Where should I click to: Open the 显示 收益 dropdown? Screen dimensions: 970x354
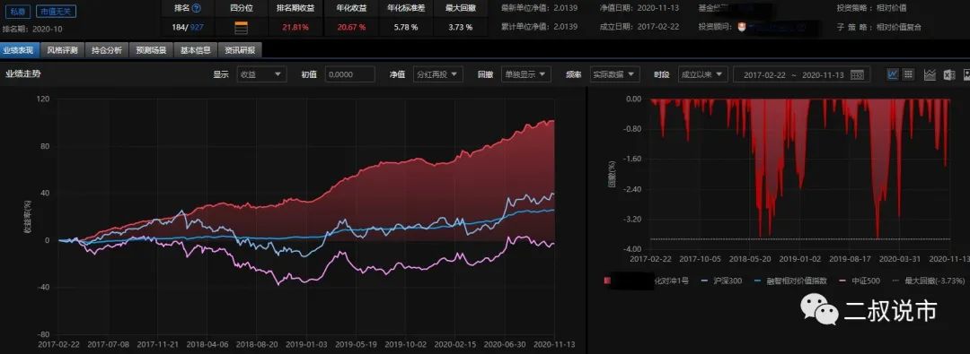[x=261, y=74]
